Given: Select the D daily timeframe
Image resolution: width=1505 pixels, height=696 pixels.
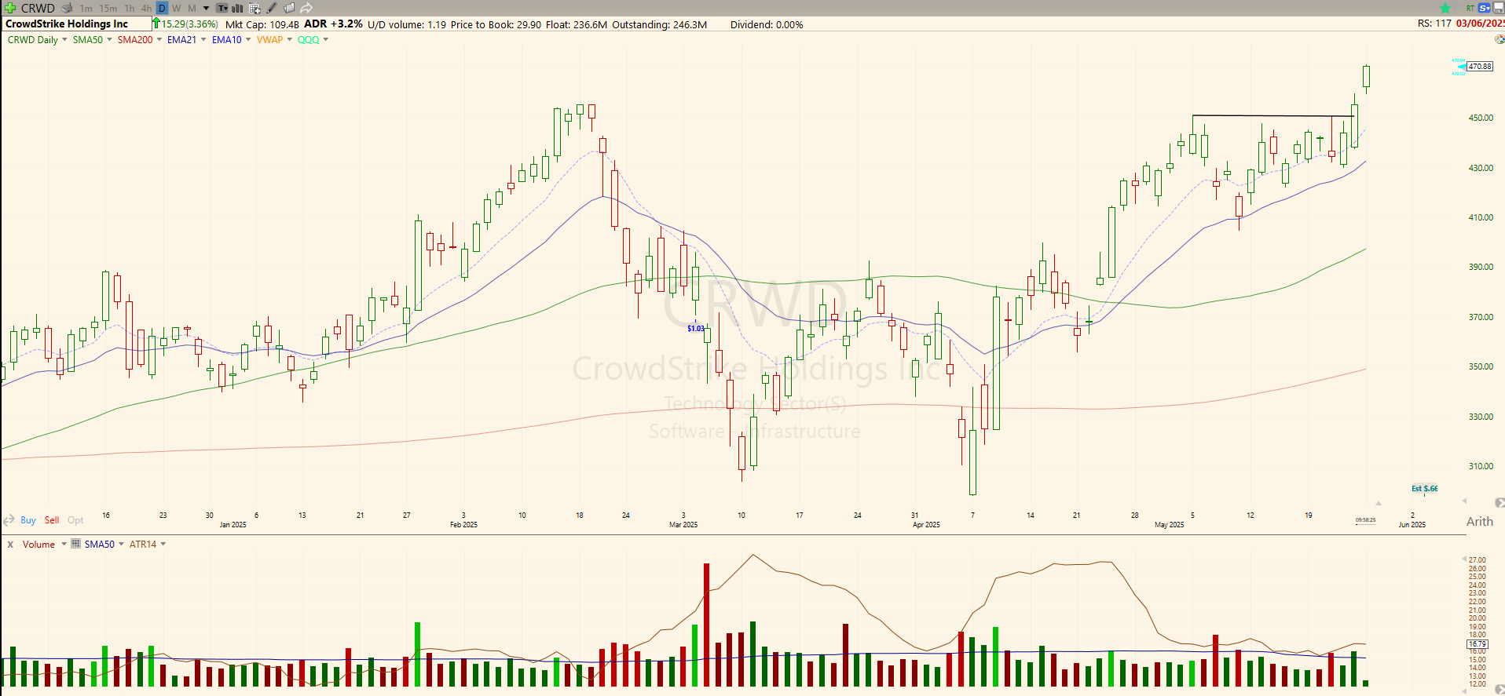Looking at the screenshot, I should (x=162, y=8).
